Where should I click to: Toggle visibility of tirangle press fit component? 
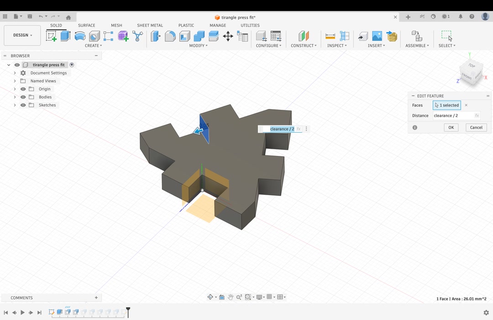(x=17, y=65)
